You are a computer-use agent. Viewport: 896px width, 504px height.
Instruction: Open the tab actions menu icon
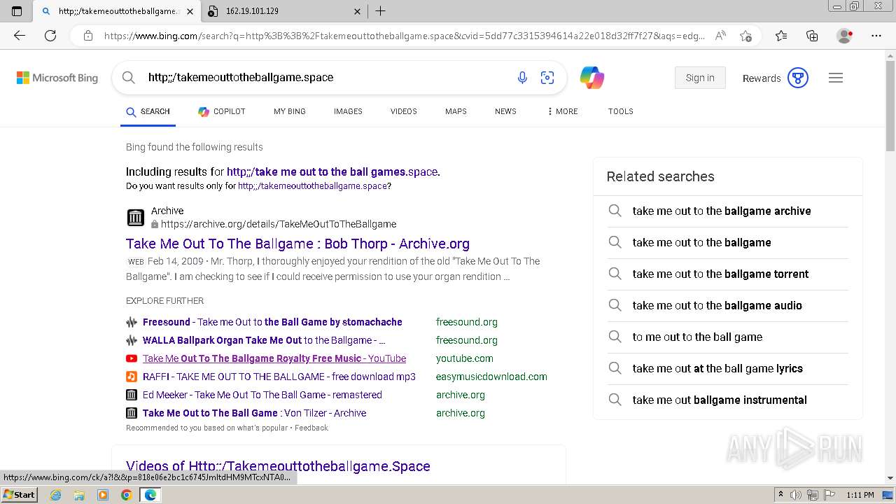(17, 11)
